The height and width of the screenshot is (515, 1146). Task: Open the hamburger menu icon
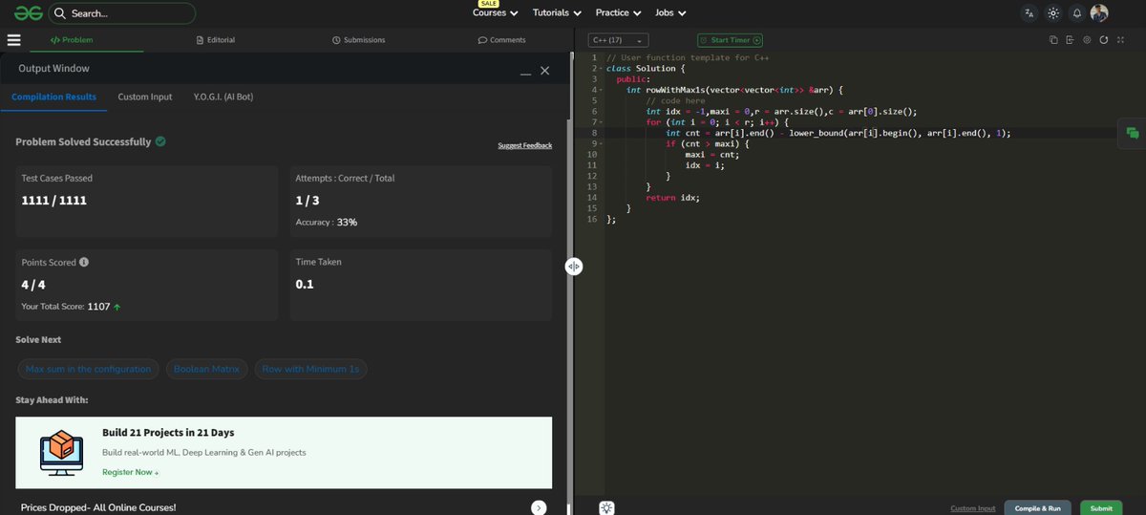point(13,40)
